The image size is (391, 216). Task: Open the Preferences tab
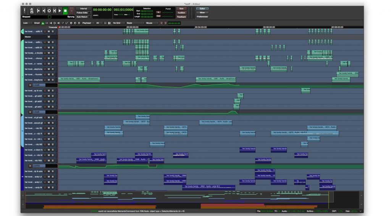point(202,17)
